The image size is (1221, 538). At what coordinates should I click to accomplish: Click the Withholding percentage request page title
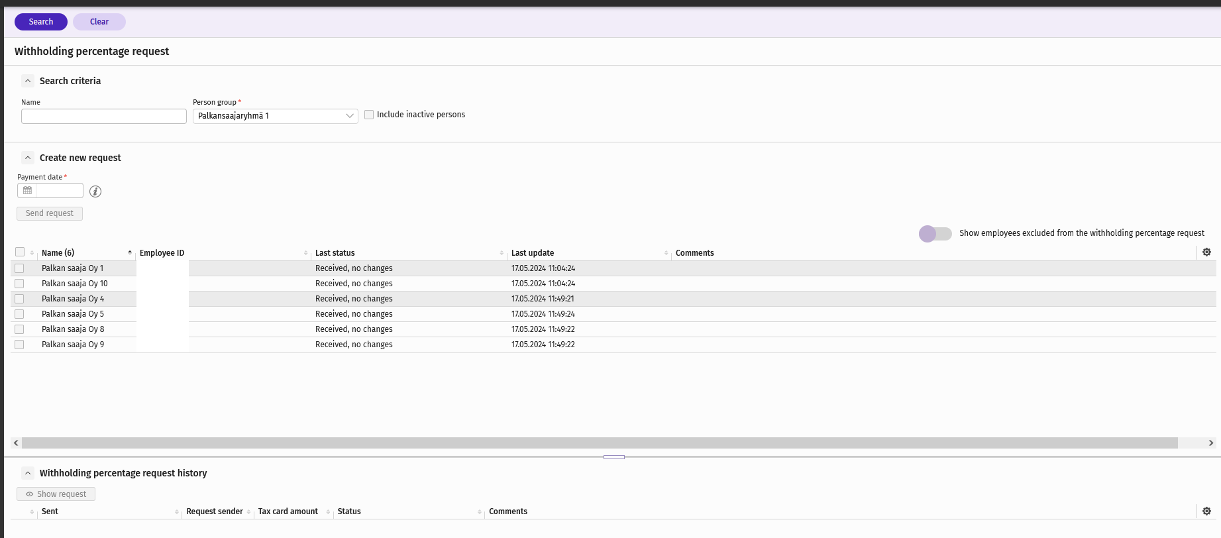point(91,52)
